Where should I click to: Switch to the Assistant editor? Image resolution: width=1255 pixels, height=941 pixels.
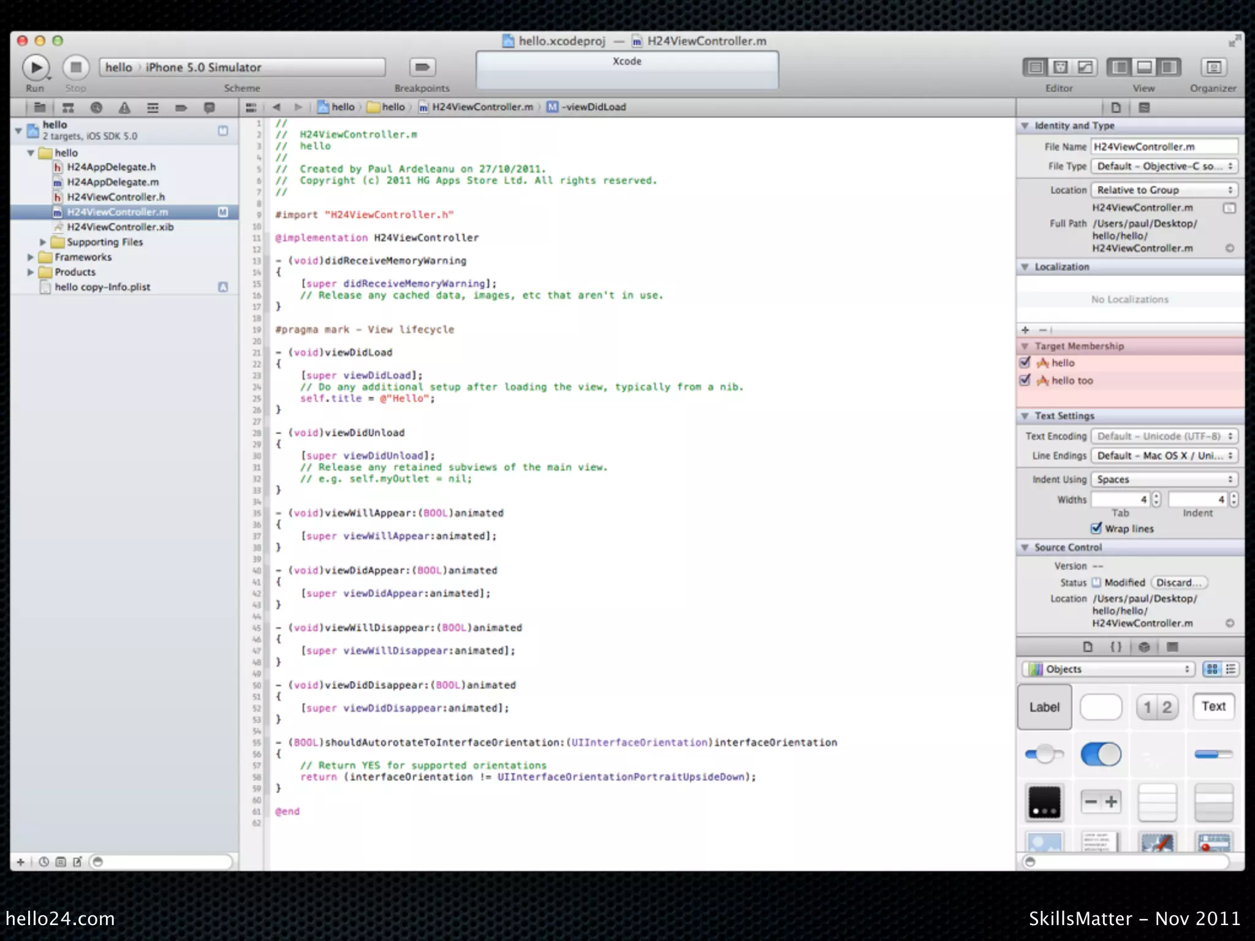tap(1061, 67)
